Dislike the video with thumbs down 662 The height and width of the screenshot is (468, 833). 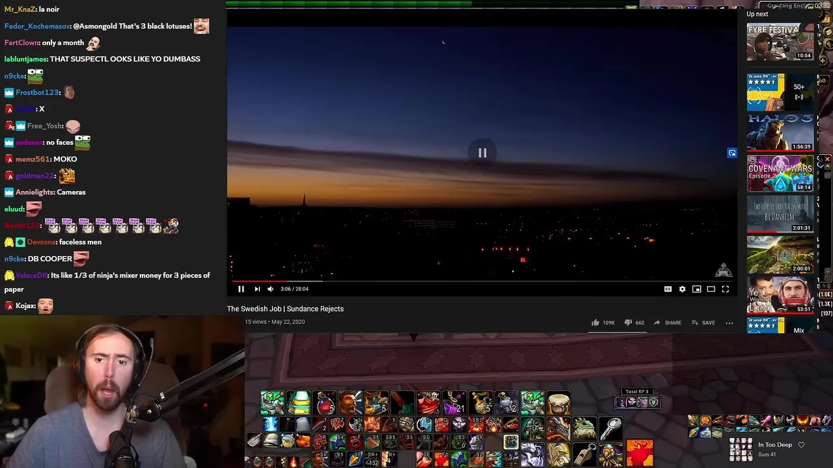click(x=634, y=322)
